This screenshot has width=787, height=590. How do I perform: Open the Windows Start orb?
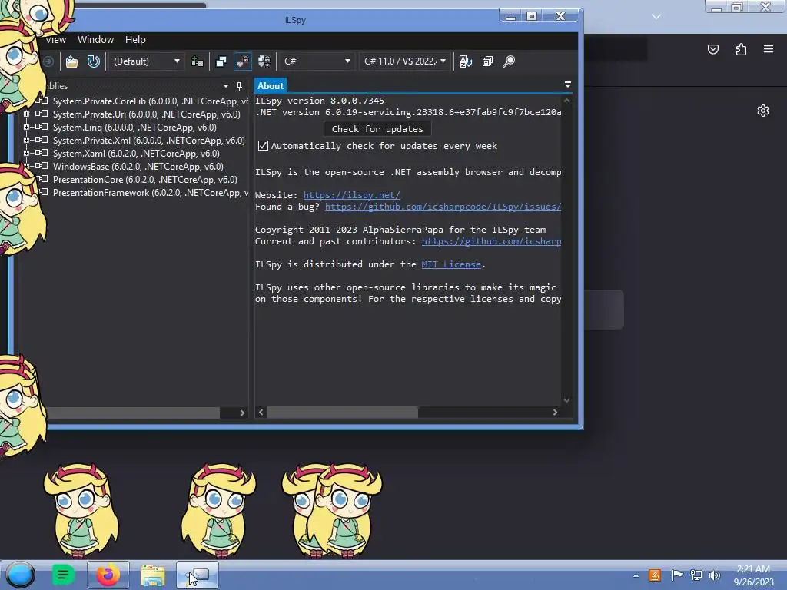[x=20, y=575]
